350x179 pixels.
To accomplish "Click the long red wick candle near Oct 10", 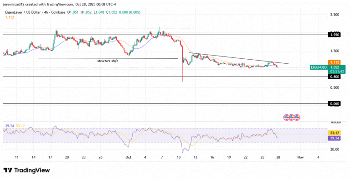I will (183, 64).
